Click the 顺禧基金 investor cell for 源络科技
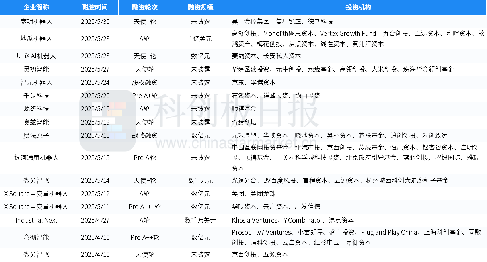Screen dimensions: 487x262 244,109
